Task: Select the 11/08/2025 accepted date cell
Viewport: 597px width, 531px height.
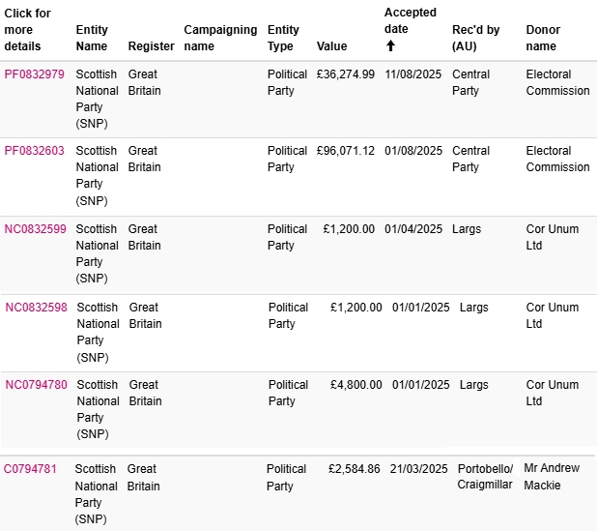Action: click(412, 74)
